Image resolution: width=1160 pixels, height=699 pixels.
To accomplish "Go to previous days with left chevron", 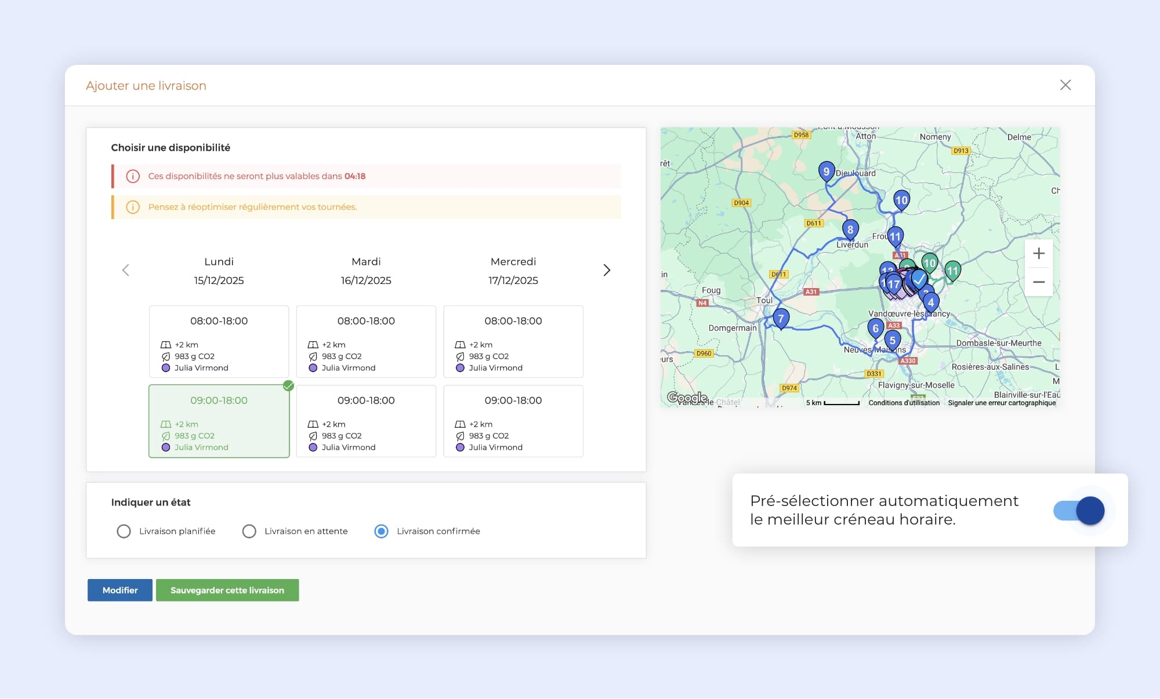I will click(125, 270).
